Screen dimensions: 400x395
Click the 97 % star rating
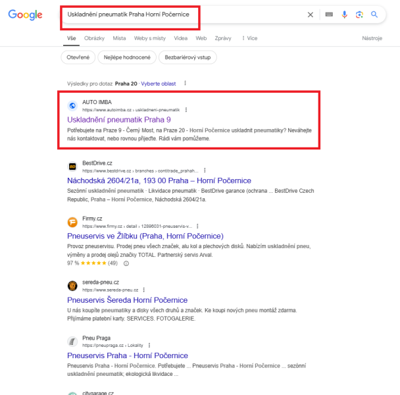coord(92,263)
